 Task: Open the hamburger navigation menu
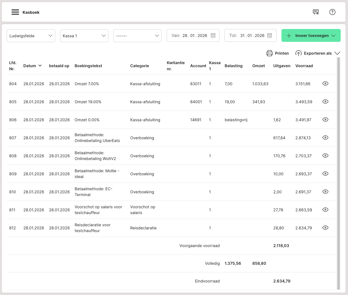(x=15, y=12)
